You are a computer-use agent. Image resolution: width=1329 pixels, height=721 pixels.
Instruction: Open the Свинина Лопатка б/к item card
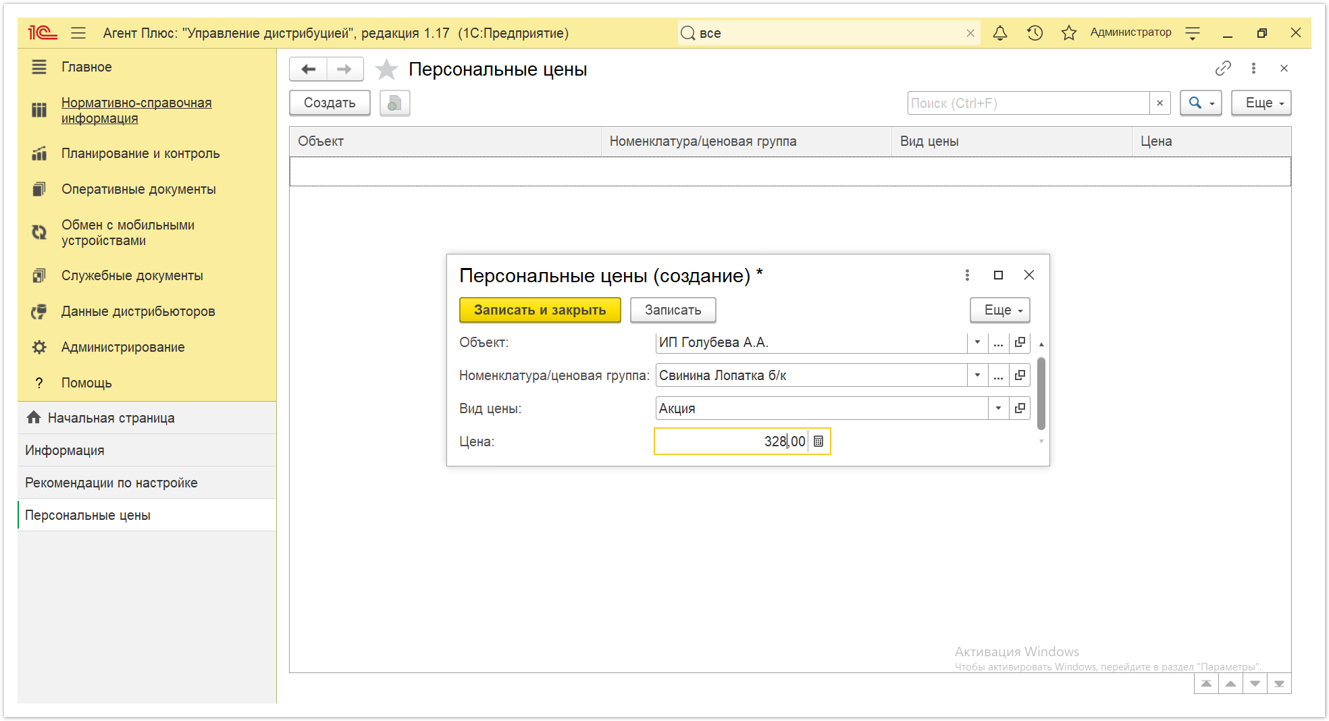tap(1020, 375)
